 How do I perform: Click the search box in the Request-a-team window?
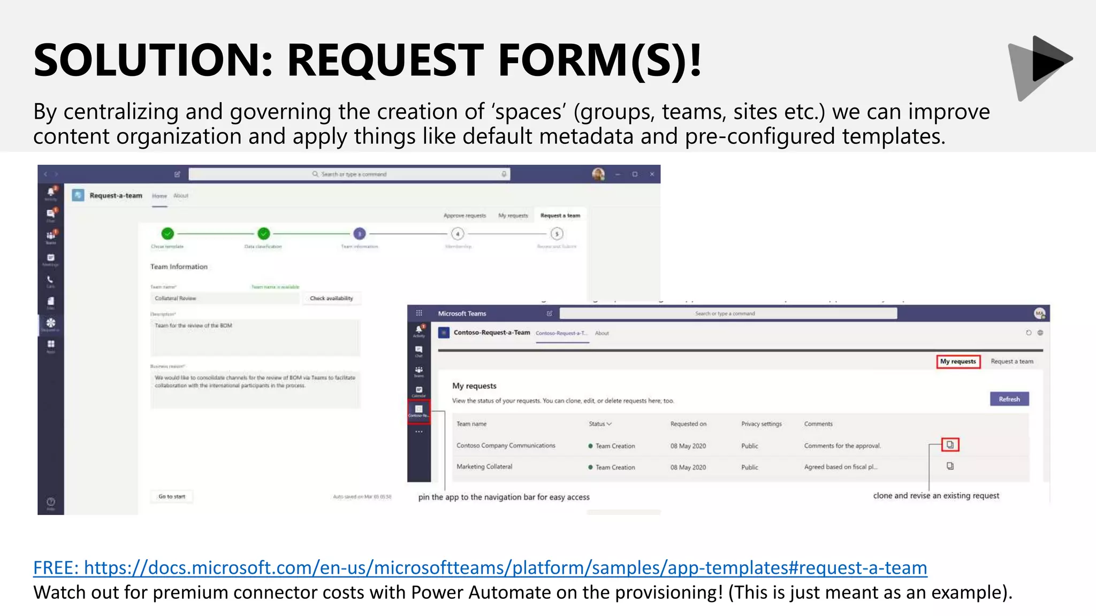[x=349, y=174]
